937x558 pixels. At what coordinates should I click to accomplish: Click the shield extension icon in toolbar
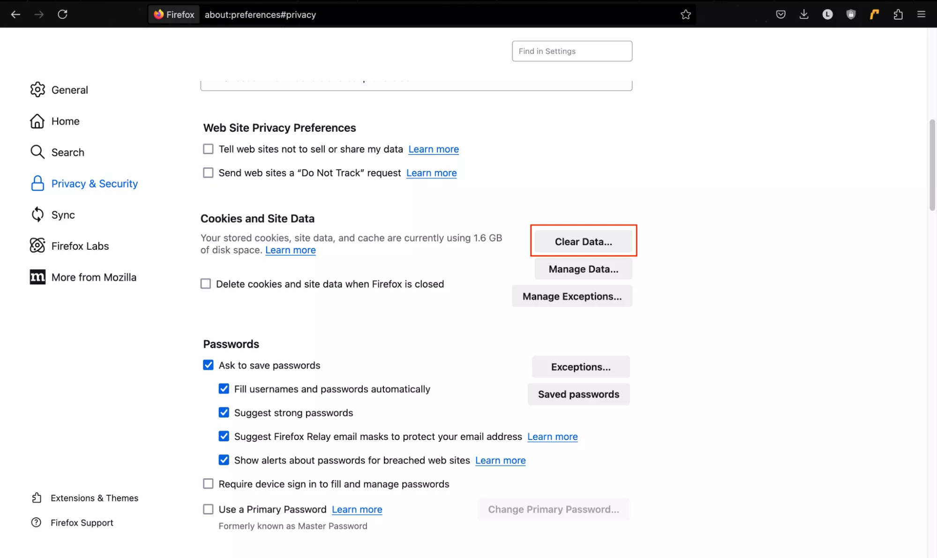click(x=851, y=15)
